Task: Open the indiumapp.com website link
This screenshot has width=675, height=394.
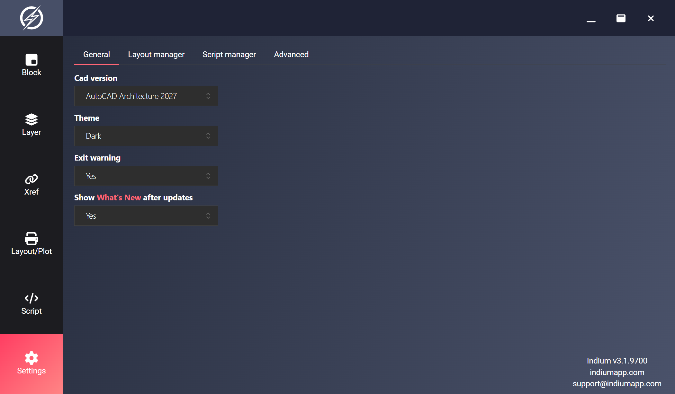Action: (x=617, y=372)
